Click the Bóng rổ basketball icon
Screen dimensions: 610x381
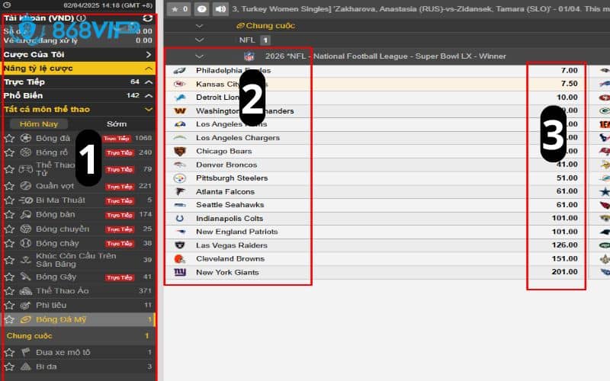[x=26, y=152]
